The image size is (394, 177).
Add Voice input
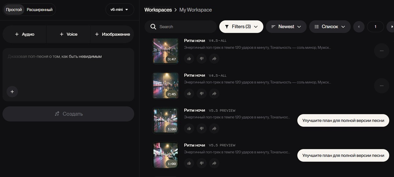pos(68,34)
